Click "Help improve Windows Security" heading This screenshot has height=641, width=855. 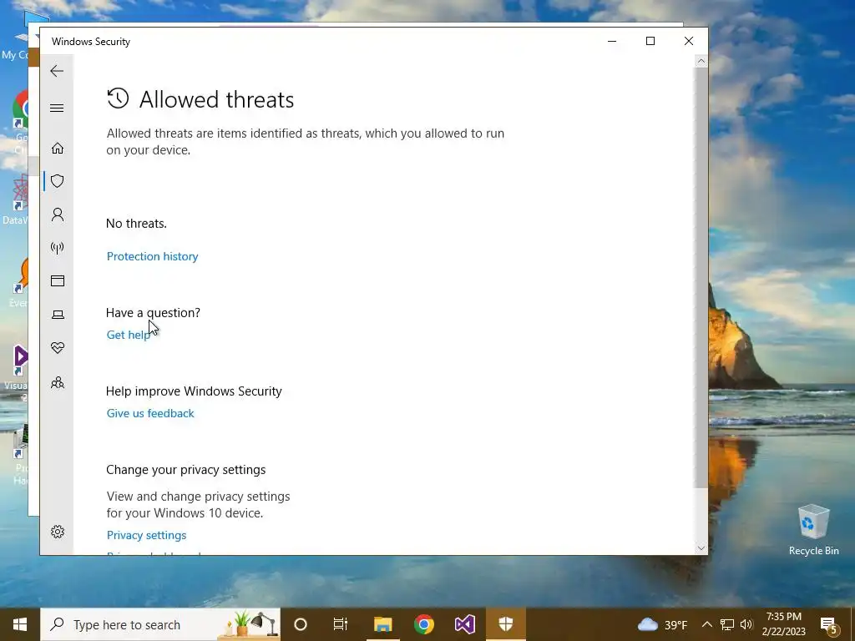[194, 391]
